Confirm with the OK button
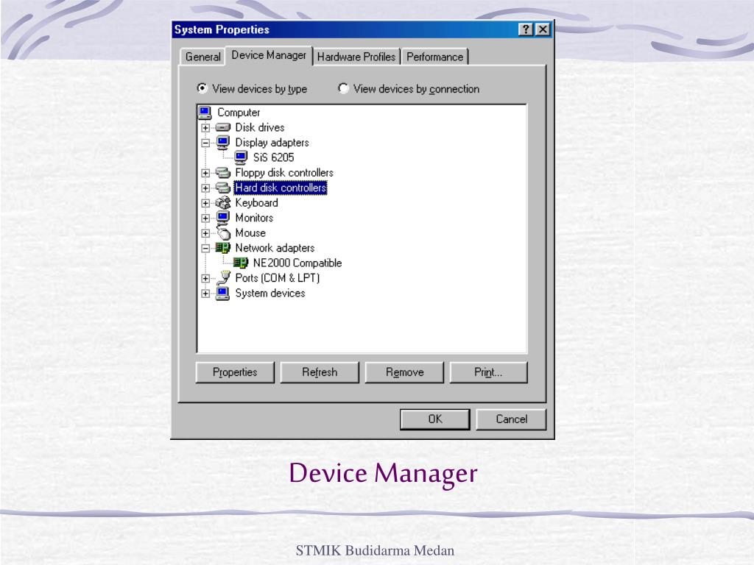Image resolution: width=754 pixels, height=565 pixels. pos(435,419)
